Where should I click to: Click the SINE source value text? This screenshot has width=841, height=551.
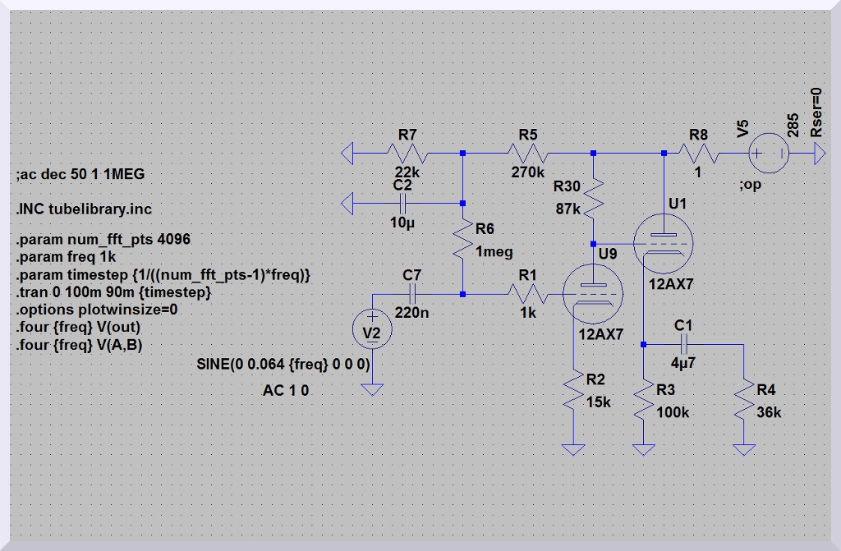click(x=283, y=363)
